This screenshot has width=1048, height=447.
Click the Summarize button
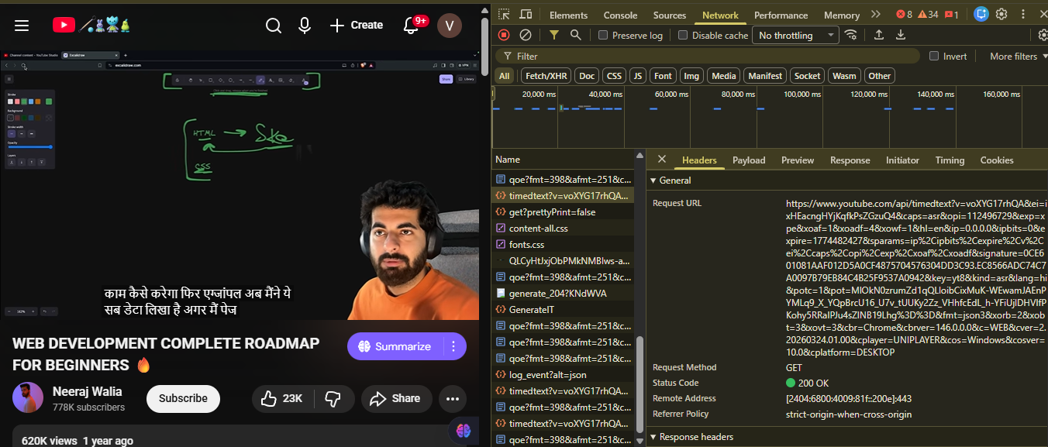point(395,346)
